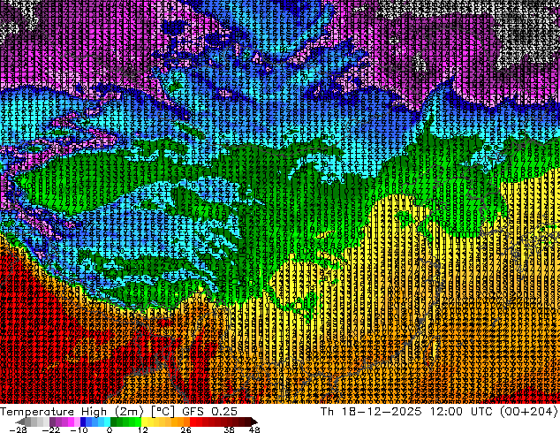The image size is (560, 433).
Task: Select the yellow swatch above 12 in legend
Action: click(144, 422)
